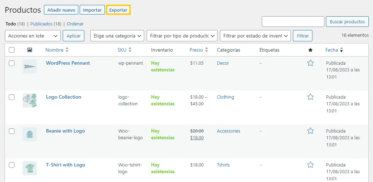Check the select-all products checkbox
Screen dimensions: 373x182
[x=12, y=50]
